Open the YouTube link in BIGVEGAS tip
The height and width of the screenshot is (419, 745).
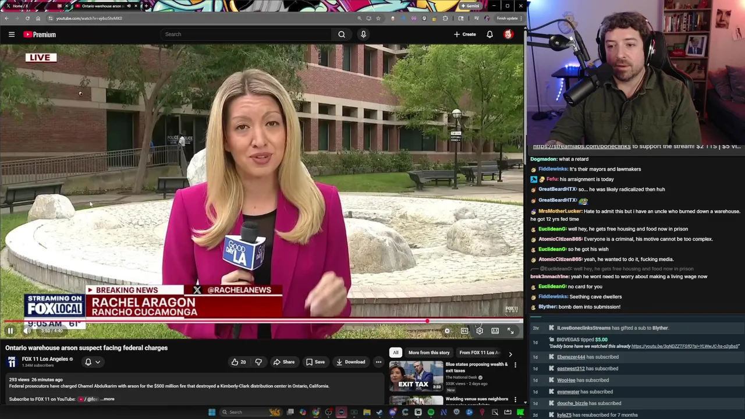coord(685,346)
